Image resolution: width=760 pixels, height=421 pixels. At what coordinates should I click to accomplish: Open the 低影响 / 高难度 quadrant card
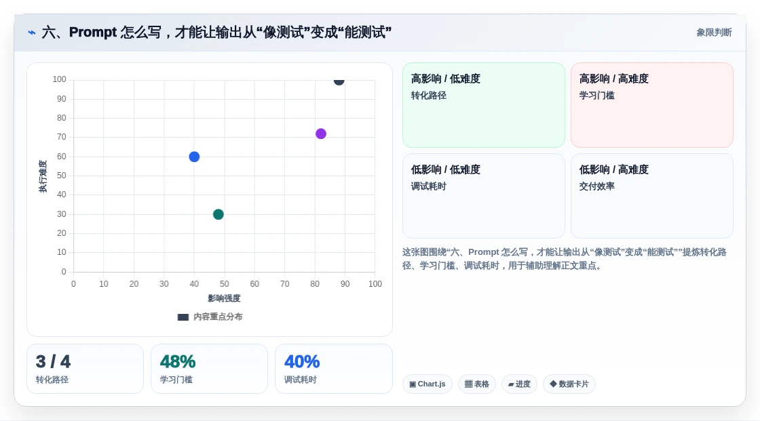pyautogui.click(x=652, y=196)
